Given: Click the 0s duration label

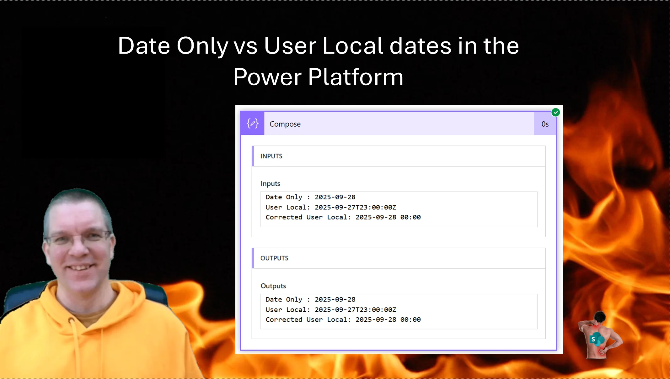Looking at the screenshot, I should pos(545,124).
